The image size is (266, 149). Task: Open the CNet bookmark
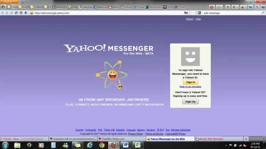(72, 7)
